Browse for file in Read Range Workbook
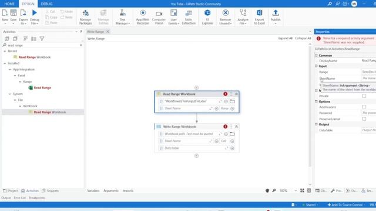Image resolution: width=376 pixels, height=211 pixels. 232,101
